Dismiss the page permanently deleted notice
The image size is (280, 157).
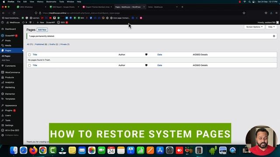[x=274, y=36]
